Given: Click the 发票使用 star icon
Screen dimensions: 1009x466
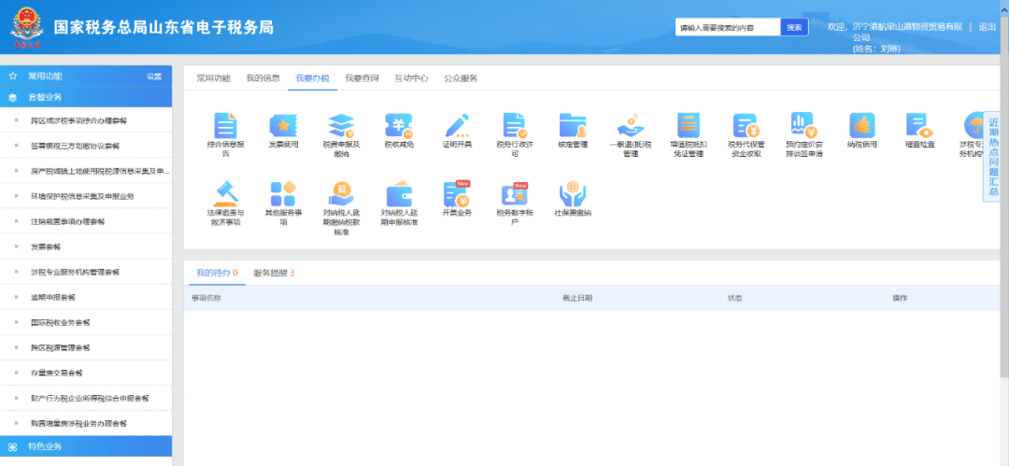Looking at the screenshot, I should pos(283,126).
